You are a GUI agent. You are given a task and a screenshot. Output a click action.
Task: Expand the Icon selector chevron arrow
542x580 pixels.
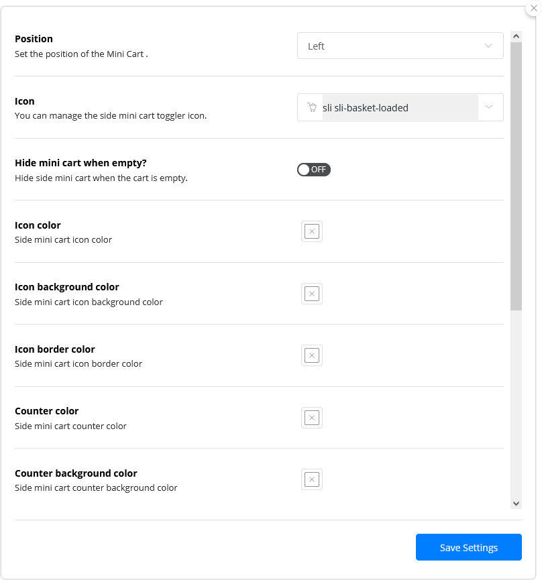489,107
